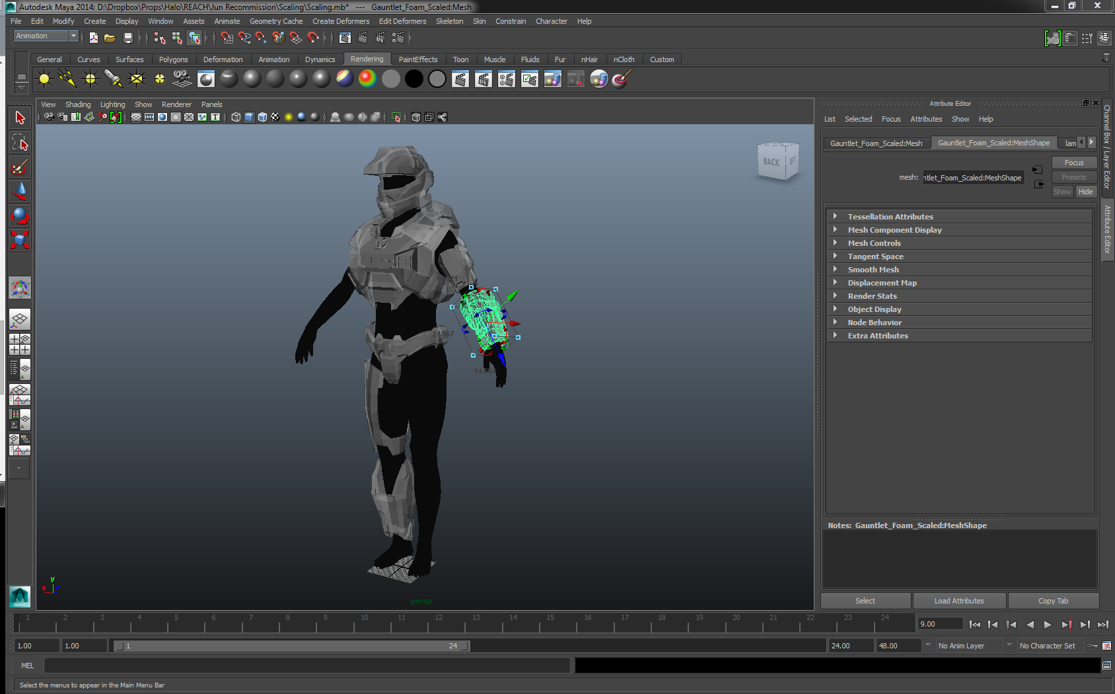Expand Object Display section
1115x694 pixels.
point(959,309)
